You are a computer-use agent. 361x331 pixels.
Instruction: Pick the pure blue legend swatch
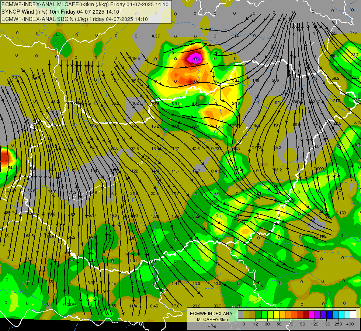click(x=329, y=314)
